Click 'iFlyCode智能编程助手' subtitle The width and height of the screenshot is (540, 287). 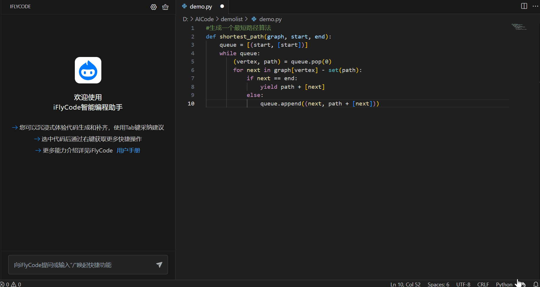coord(88,107)
